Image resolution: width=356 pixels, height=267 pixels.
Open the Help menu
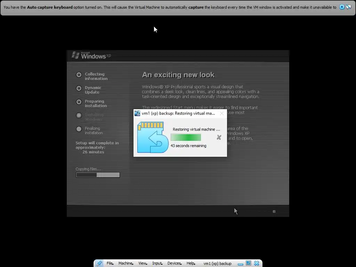click(x=191, y=264)
